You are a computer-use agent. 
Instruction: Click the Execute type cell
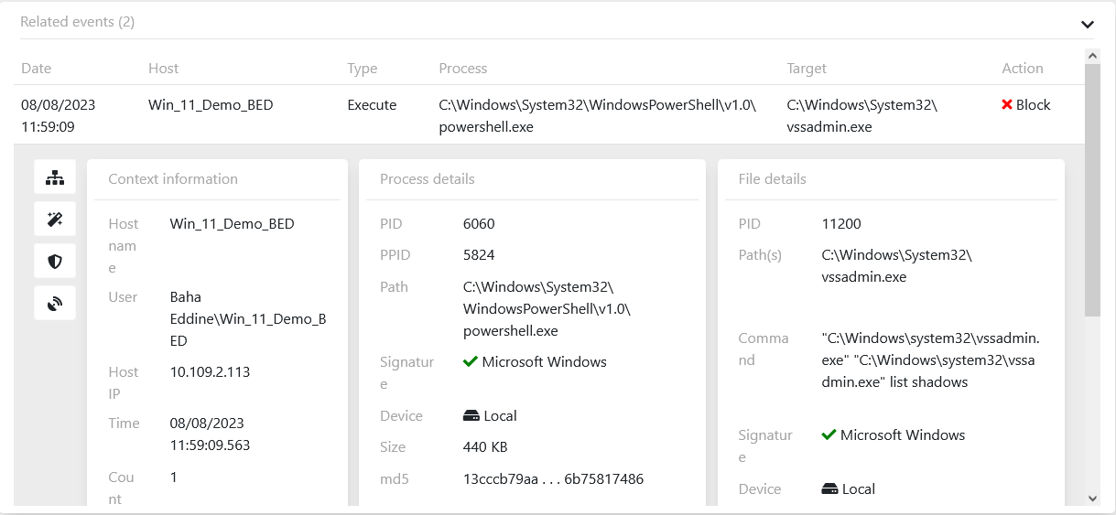point(372,105)
